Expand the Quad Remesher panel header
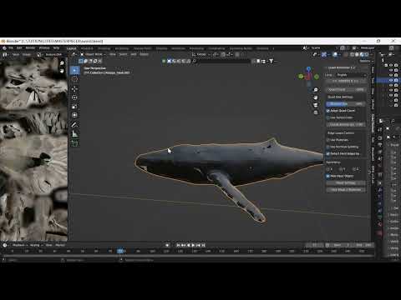 point(342,67)
